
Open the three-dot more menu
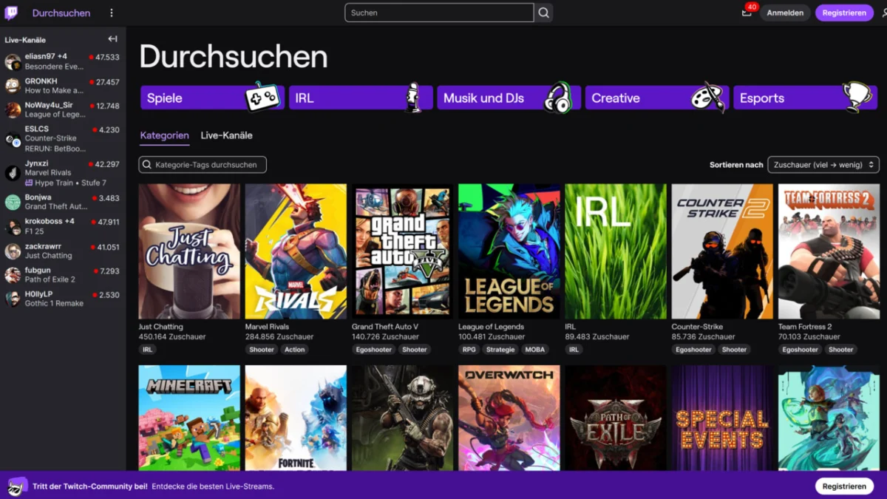pos(112,13)
